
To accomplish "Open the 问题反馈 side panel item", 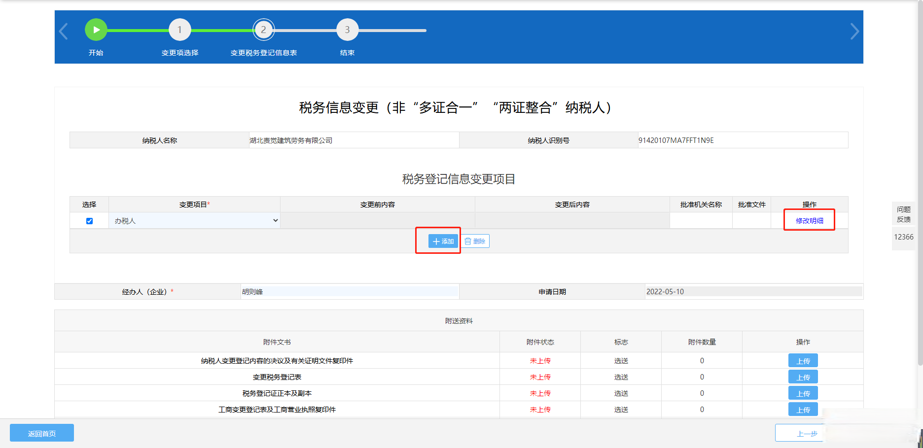I will [903, 214].
